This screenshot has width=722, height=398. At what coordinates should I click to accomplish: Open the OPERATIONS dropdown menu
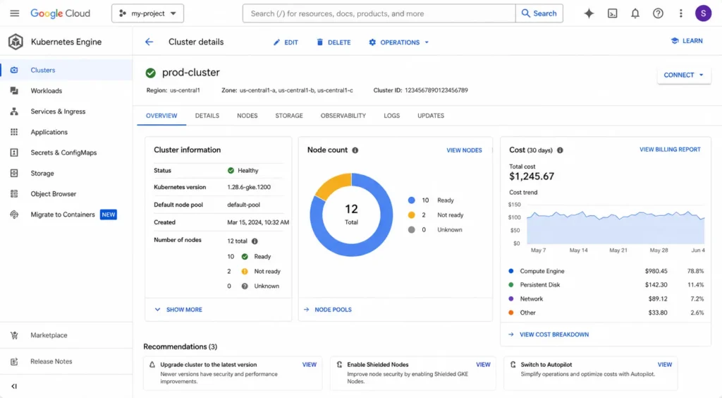399,42
